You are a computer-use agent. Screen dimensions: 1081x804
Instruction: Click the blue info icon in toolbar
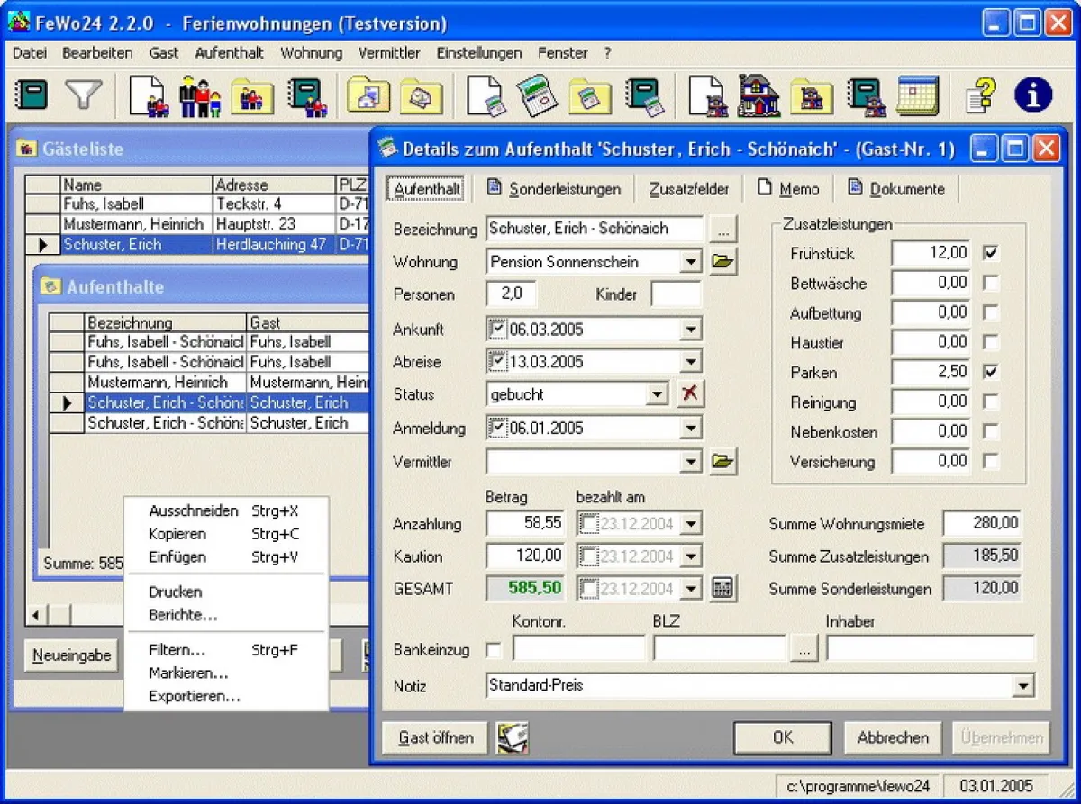[x=1032, y=95]
